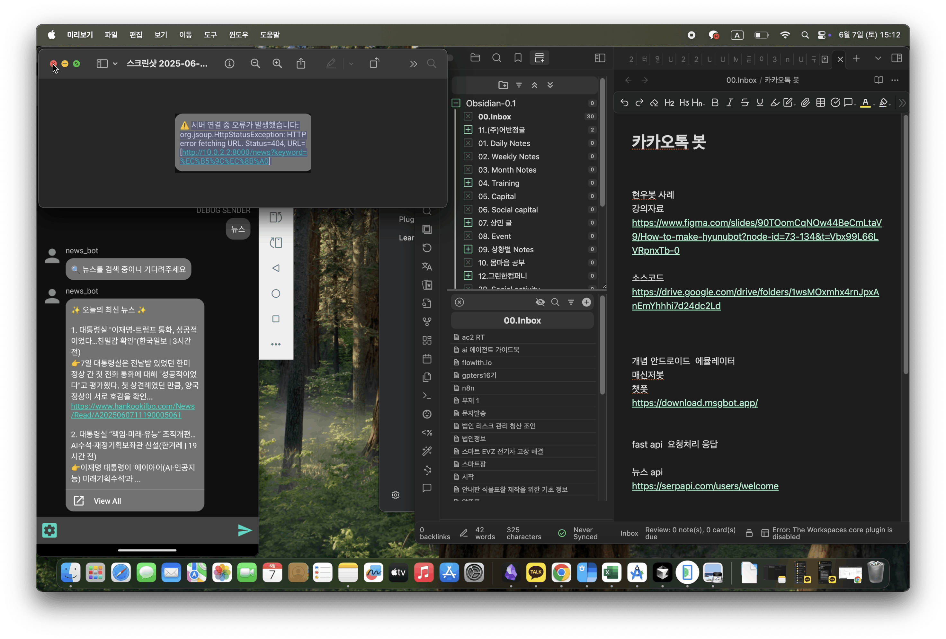
Task: Open Obsidian file explorer folder icon
Action: pos(475,58)
